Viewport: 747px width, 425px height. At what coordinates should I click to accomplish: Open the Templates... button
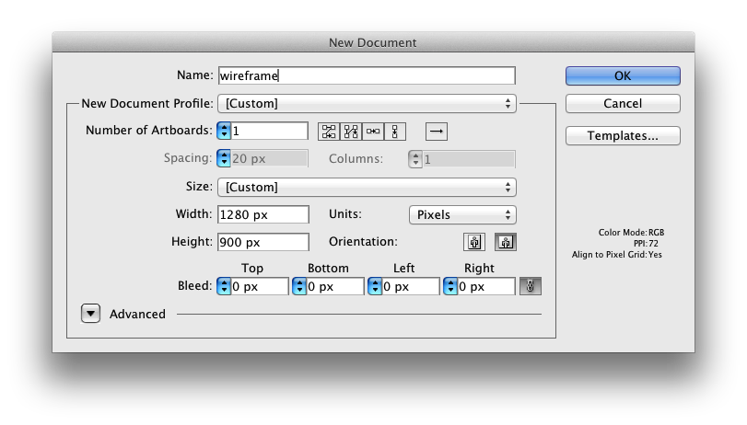click(x=623, y=136)
